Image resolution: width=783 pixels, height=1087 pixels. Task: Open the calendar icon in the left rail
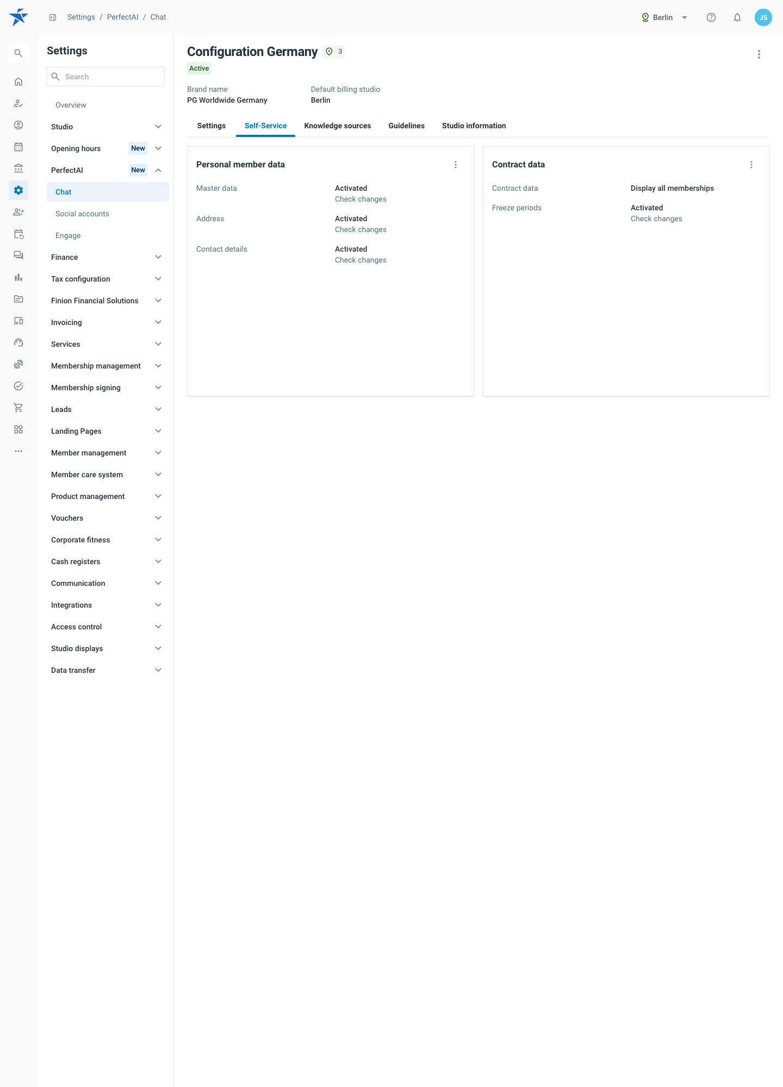pos(18,147)
